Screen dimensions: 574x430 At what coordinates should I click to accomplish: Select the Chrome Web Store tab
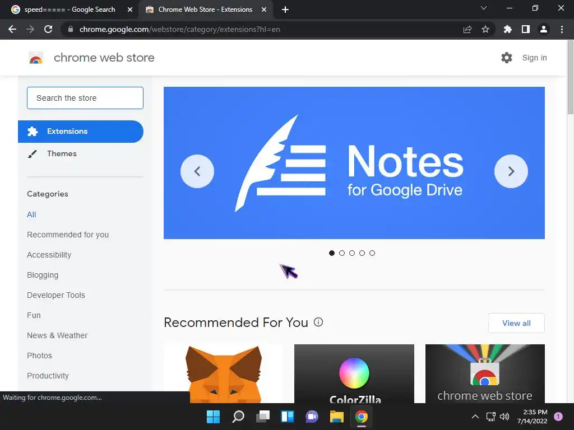(205, 10)
